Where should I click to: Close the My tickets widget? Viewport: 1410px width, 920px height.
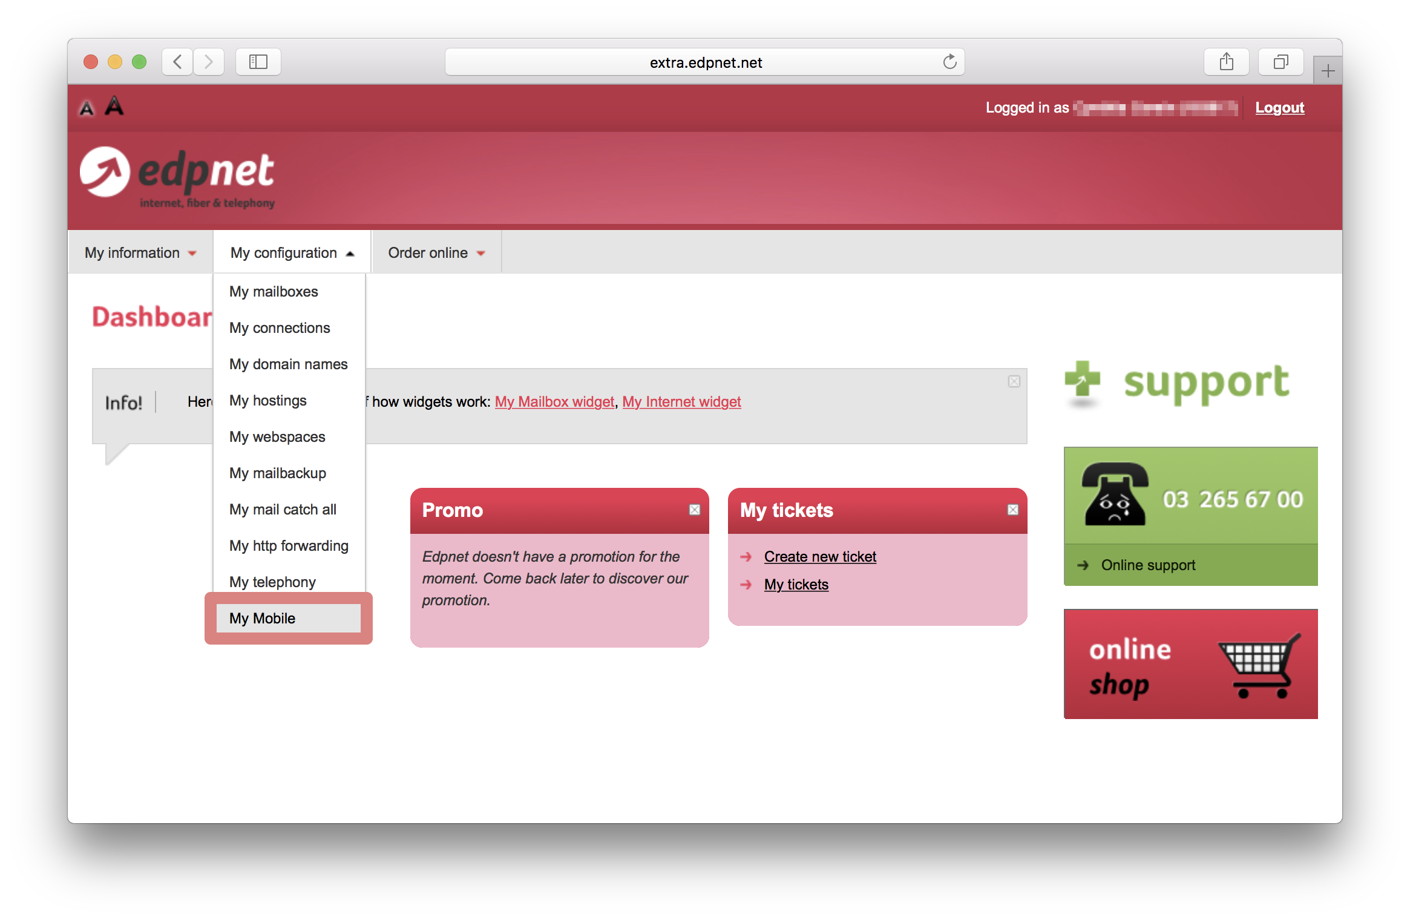click(x=1012, y=510)
